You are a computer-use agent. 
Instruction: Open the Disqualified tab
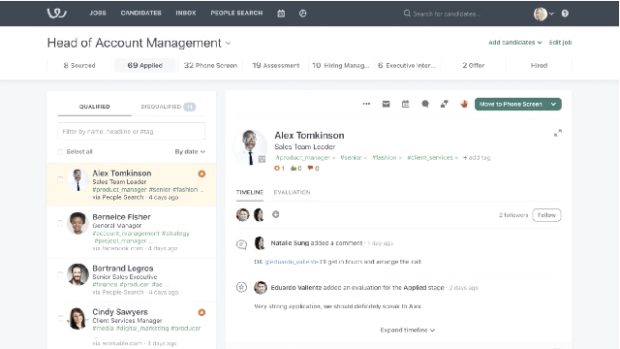click(168, 107)
